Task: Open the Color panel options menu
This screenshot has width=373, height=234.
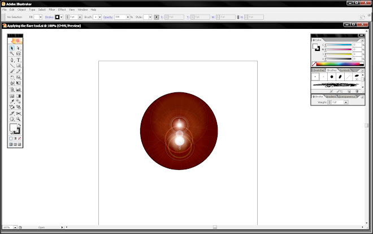Action: [x=362, y=40]
